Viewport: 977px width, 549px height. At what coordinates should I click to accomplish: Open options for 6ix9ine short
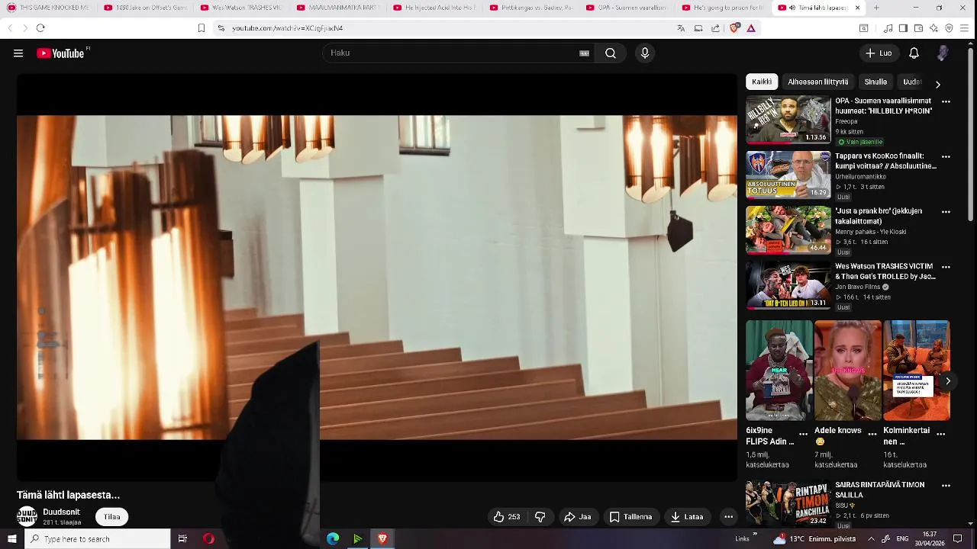pyautogui.click(x=803, y=434)
